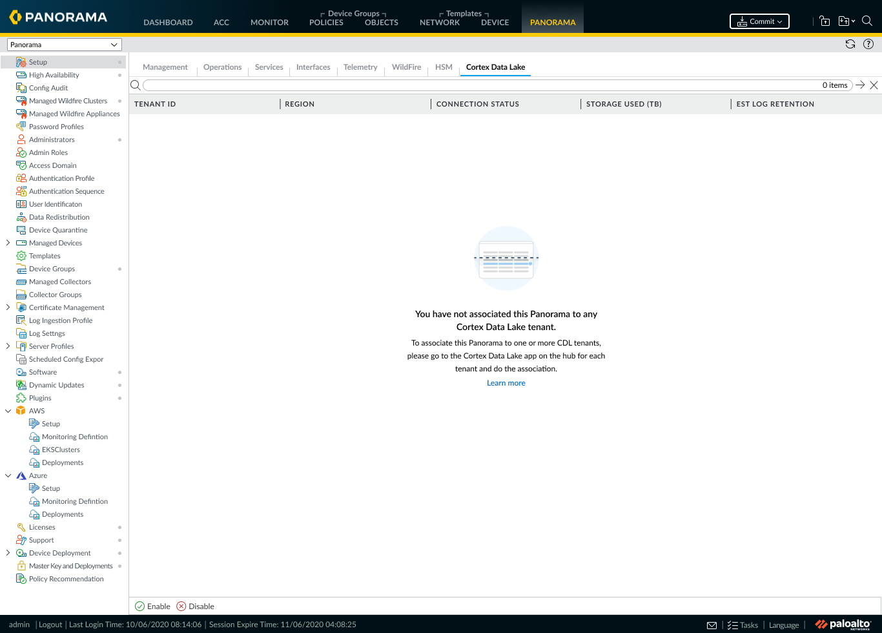Viewport: 882px width, 633px height.
Task: Click the Templates gear icon in sidebar
Action: (21, 256)
